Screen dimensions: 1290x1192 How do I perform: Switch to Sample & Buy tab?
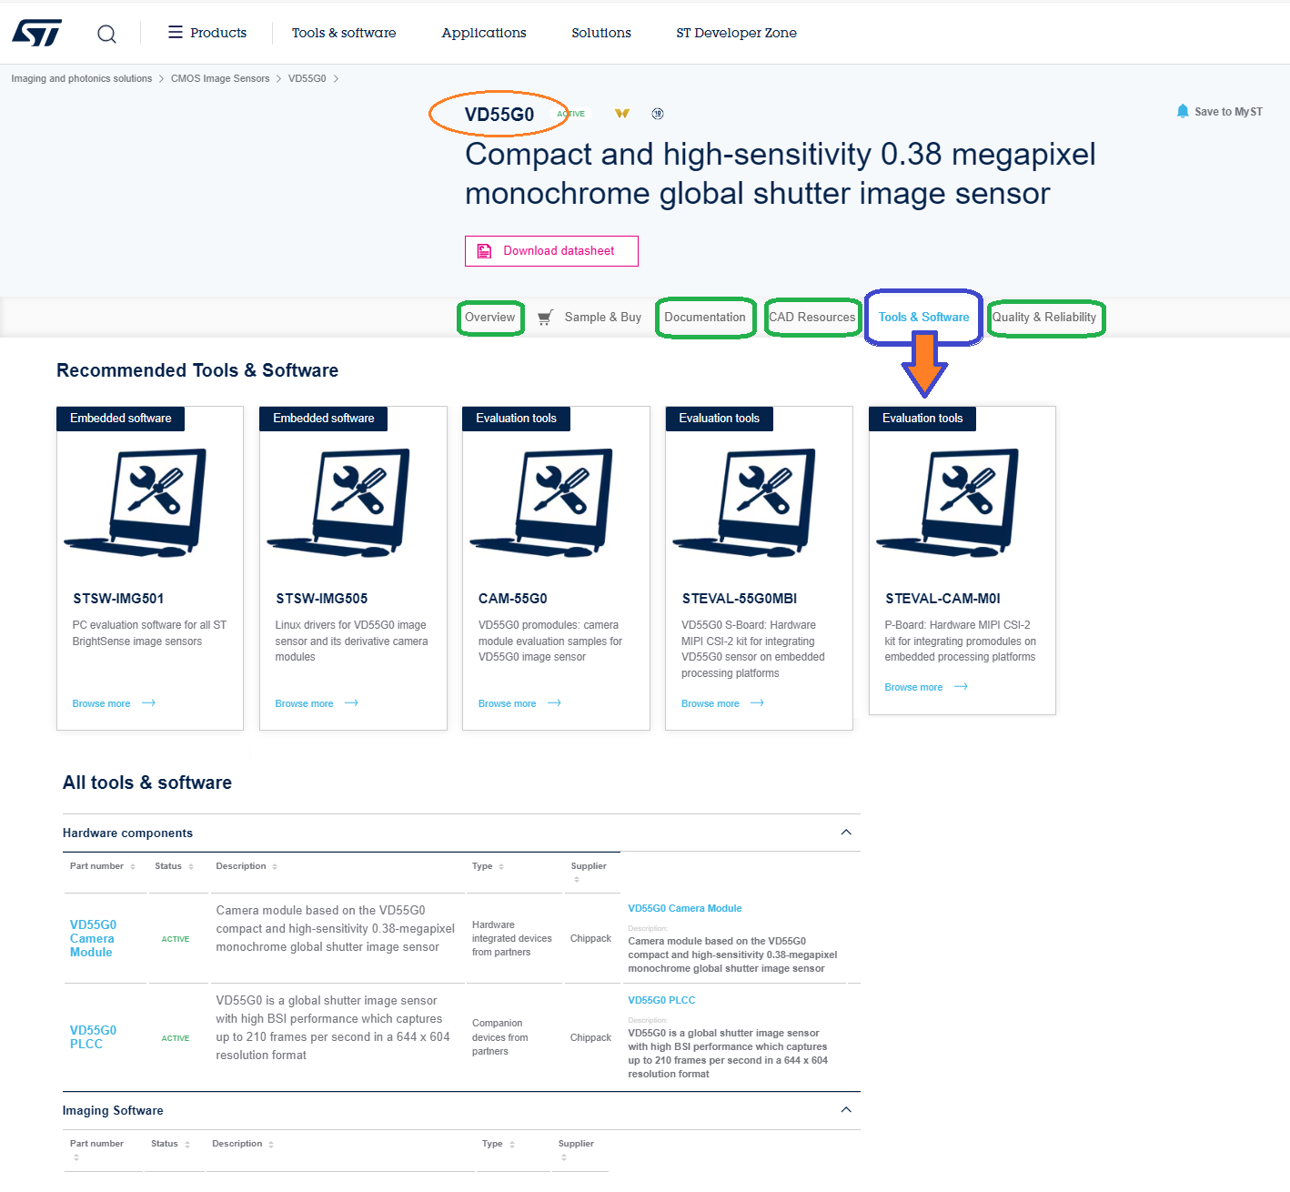602,318
